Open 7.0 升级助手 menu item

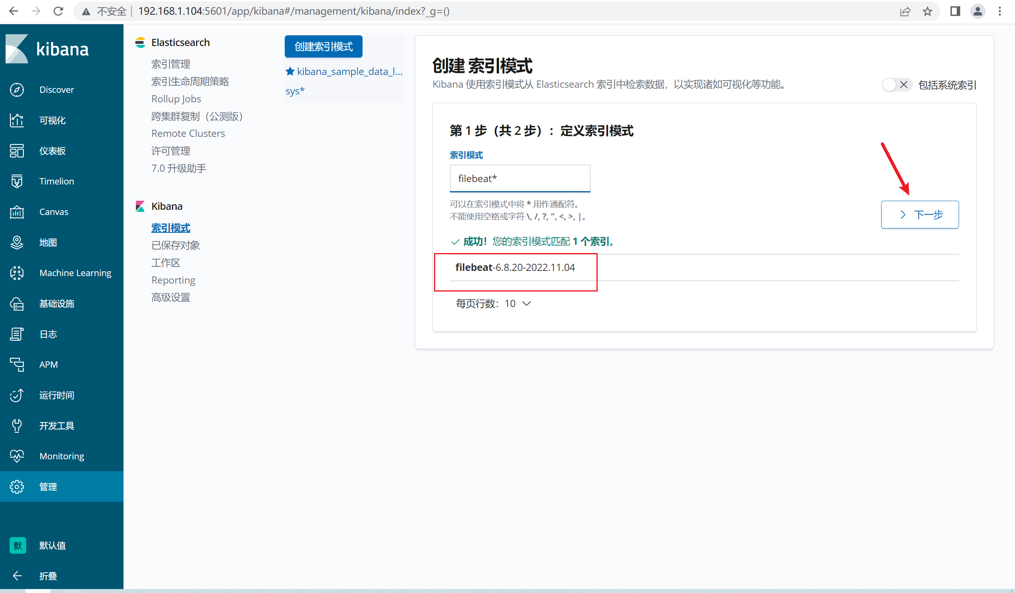point(178,168)
